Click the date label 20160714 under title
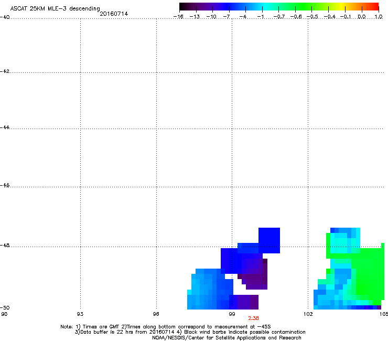 tap(114, 14)
